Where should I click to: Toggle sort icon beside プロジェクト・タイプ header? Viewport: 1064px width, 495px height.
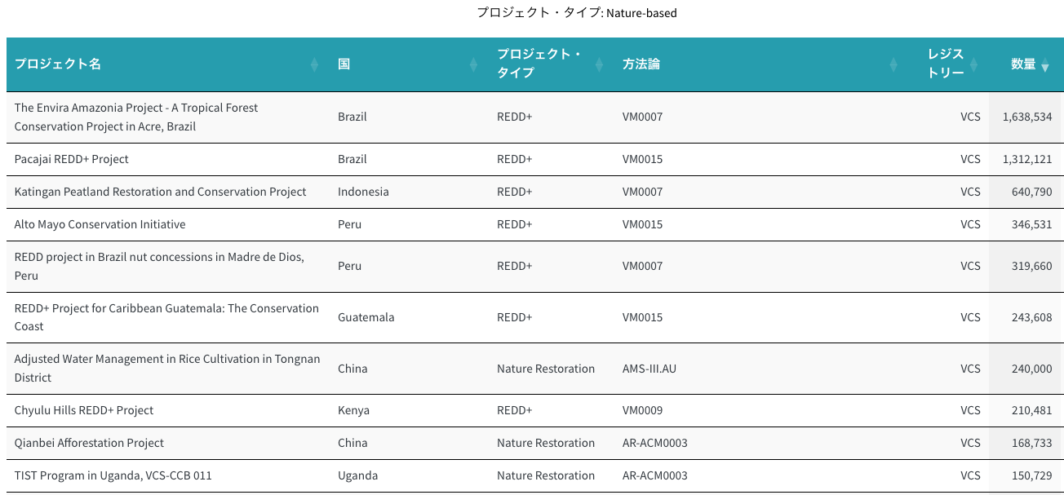pyautogui.click(x=599, y=64)
